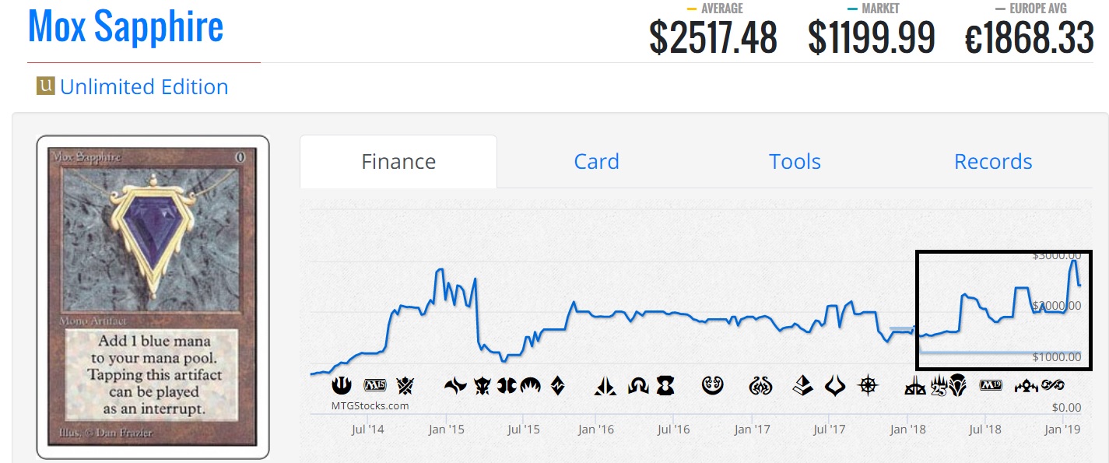Switch to the Card tab
1109x463 pixels.
click(596, 162)
